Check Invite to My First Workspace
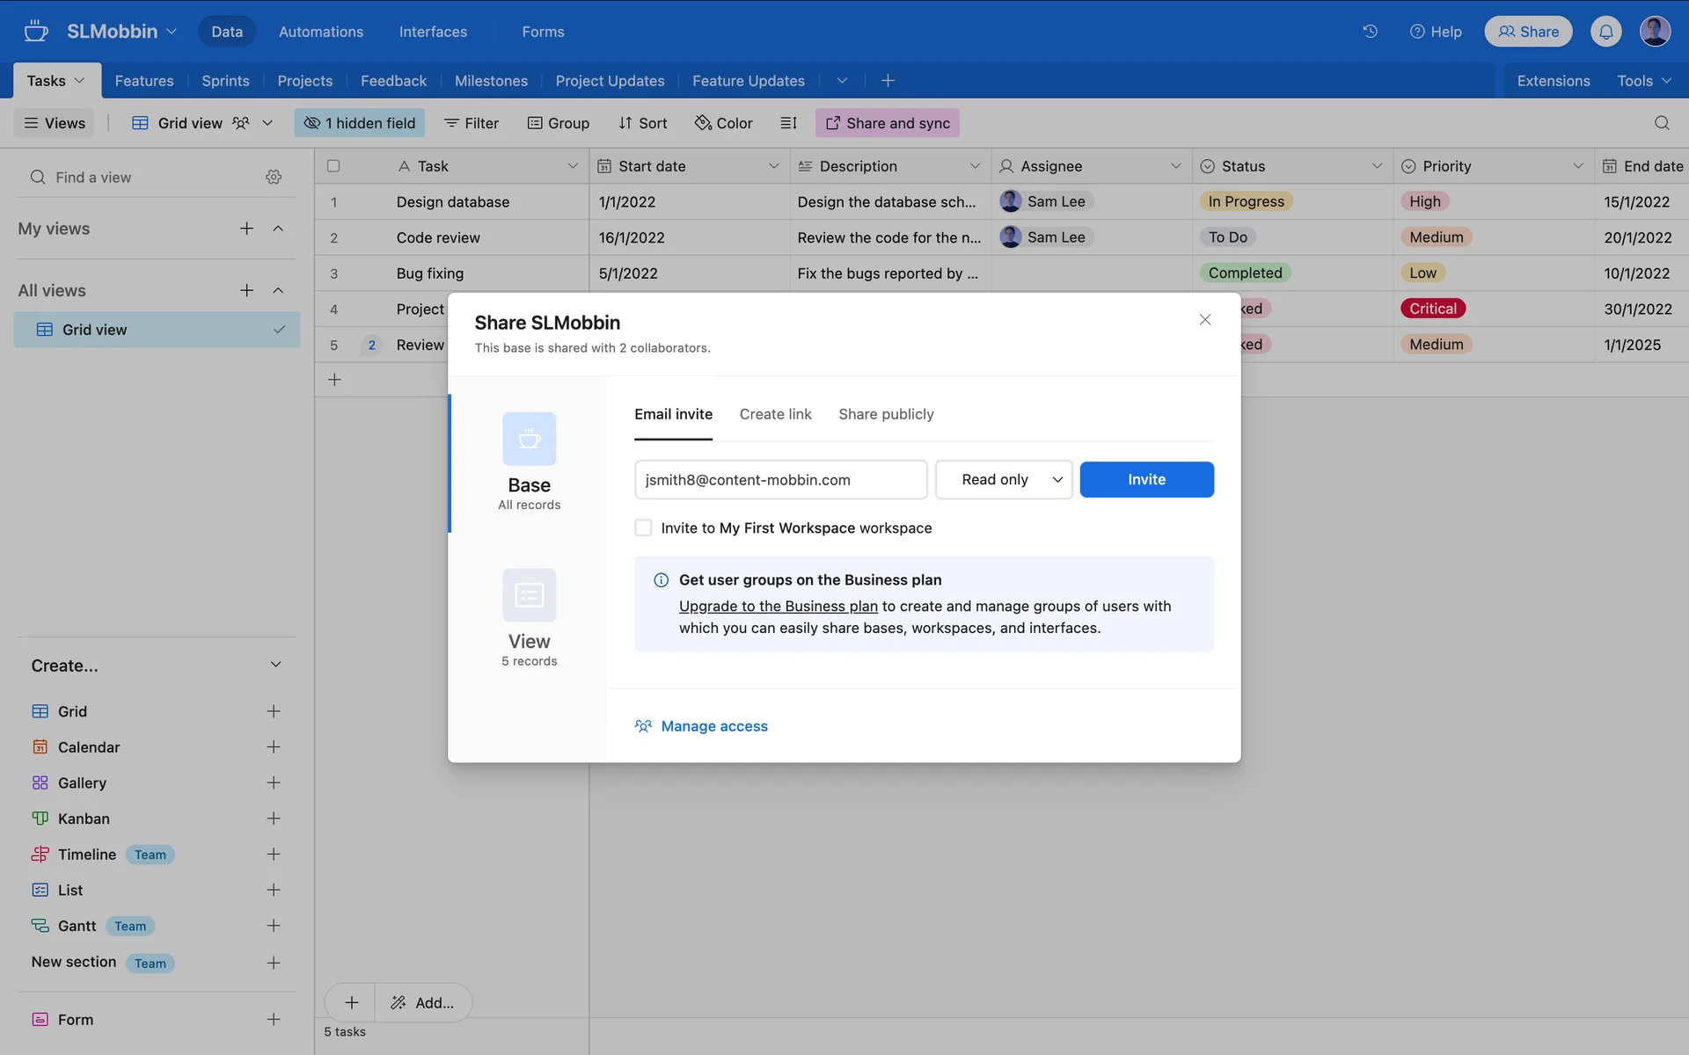 643,527
